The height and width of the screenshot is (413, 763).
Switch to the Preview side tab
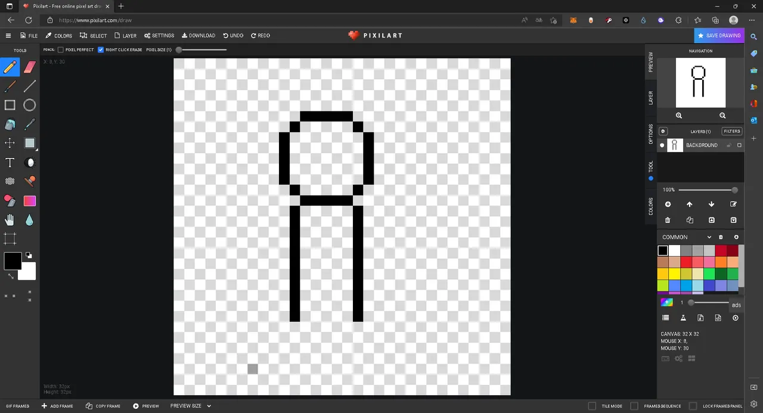(x=651, y=62)
